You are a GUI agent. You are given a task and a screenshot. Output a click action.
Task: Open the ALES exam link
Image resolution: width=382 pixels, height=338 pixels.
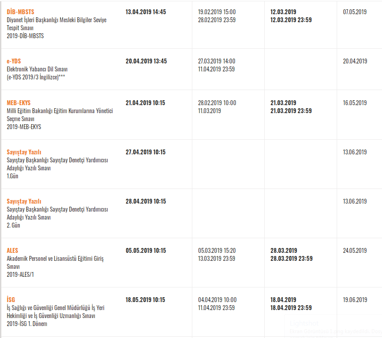coord(12,251)
